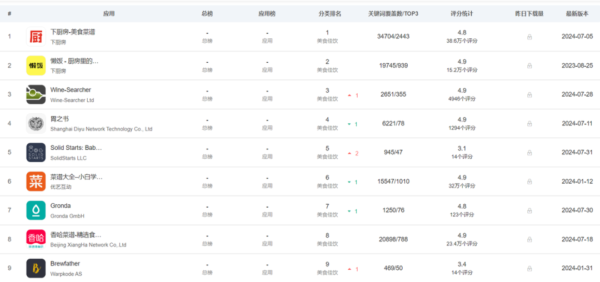The width and height of the screenshot is (600, 282).
Task: Click the 昨日下载量 column header
Action: (x=529, y=14)
